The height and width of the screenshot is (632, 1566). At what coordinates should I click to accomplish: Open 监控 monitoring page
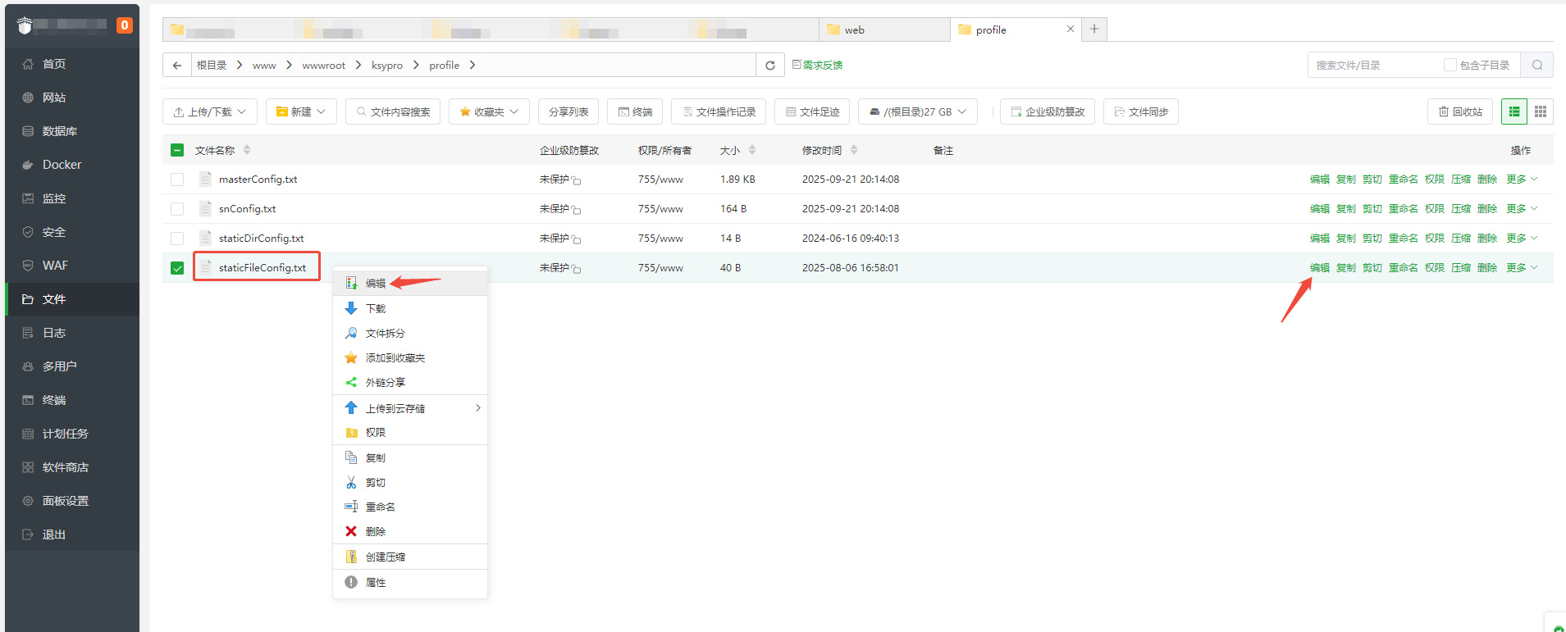tap(72, 198)
